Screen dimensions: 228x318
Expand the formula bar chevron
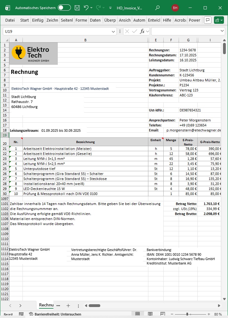(x=222, y=31)
